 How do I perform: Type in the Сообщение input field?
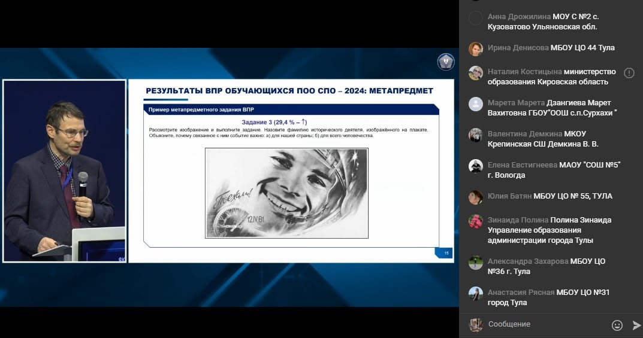(545, 324)
